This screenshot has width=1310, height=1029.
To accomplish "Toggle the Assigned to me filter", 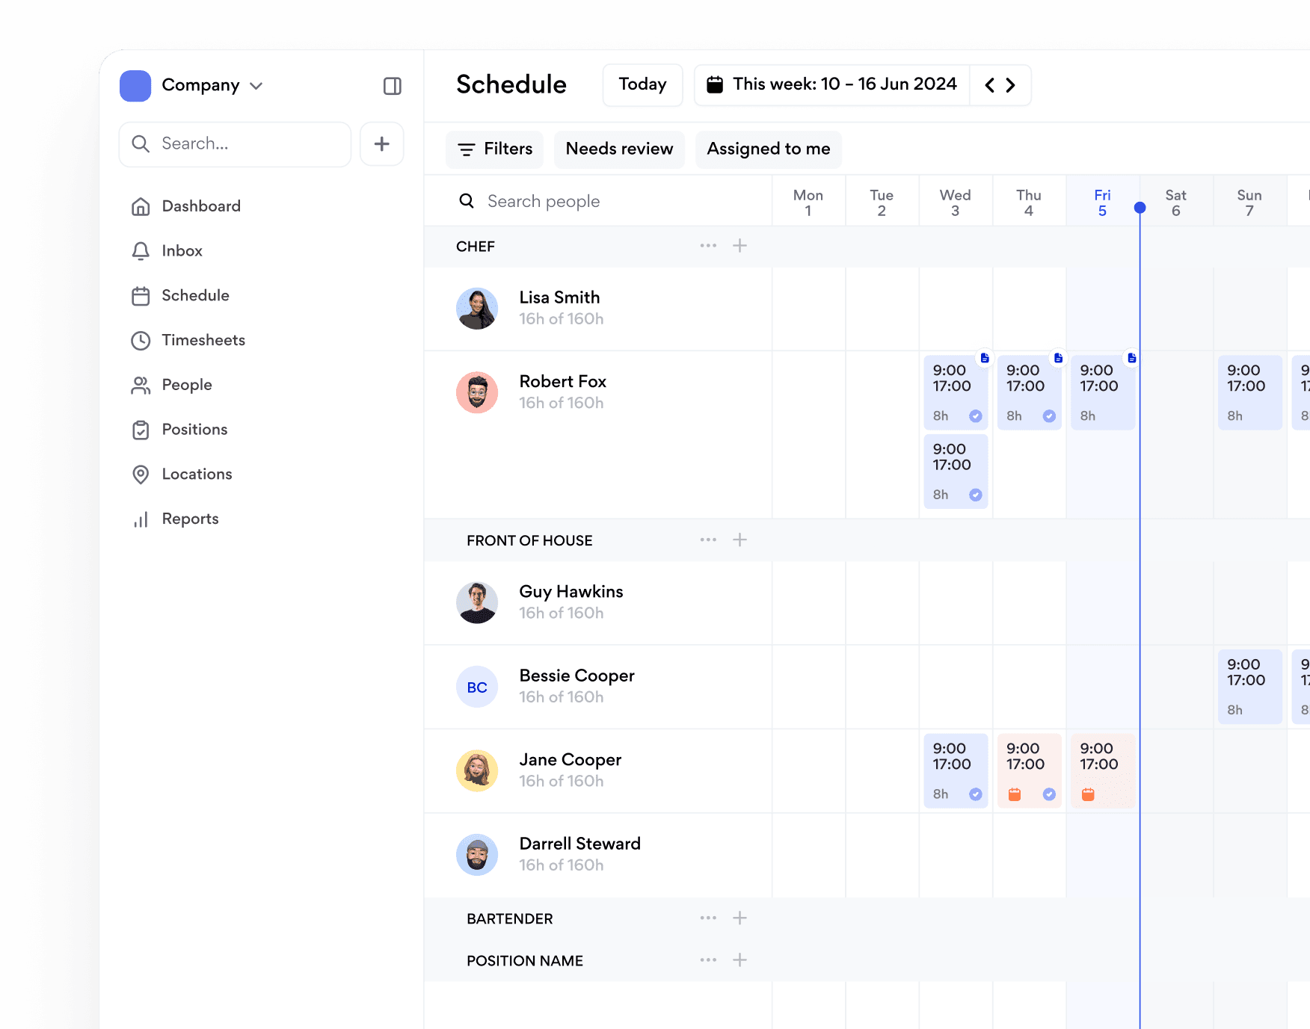I will pyautogui.click(x=768, y=149).
